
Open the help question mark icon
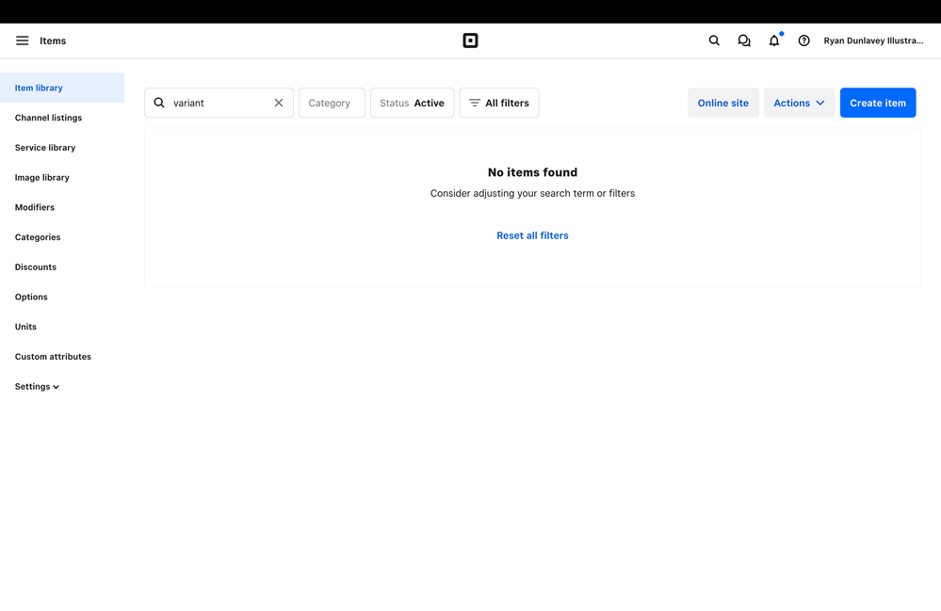click(x=803, y=40)
